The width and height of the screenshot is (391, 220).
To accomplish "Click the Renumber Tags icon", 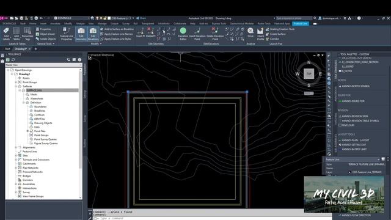I will (x=27, y=34).
